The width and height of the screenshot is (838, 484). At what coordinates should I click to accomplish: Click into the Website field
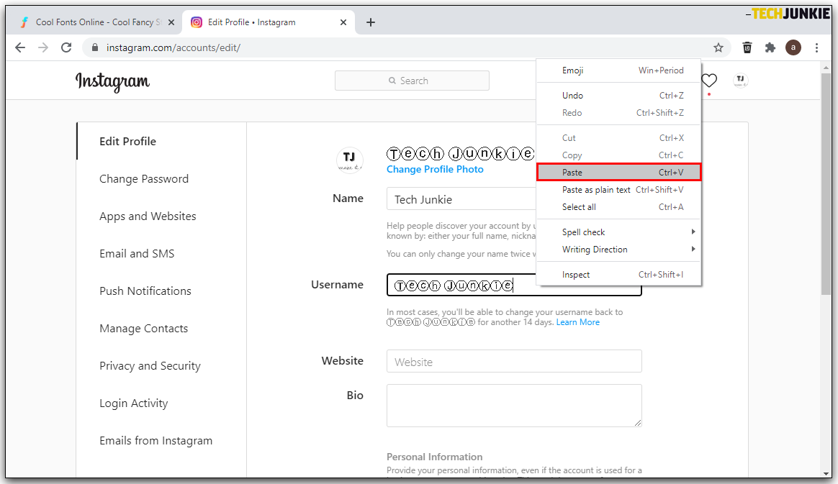(x=514, y=361)
